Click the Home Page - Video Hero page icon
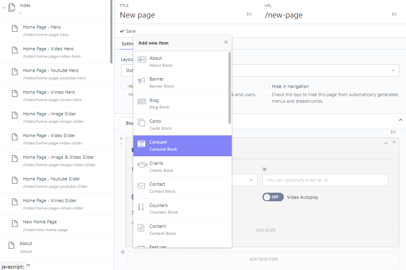The width and height of the screenshot is (406, 270). (15, 50)
